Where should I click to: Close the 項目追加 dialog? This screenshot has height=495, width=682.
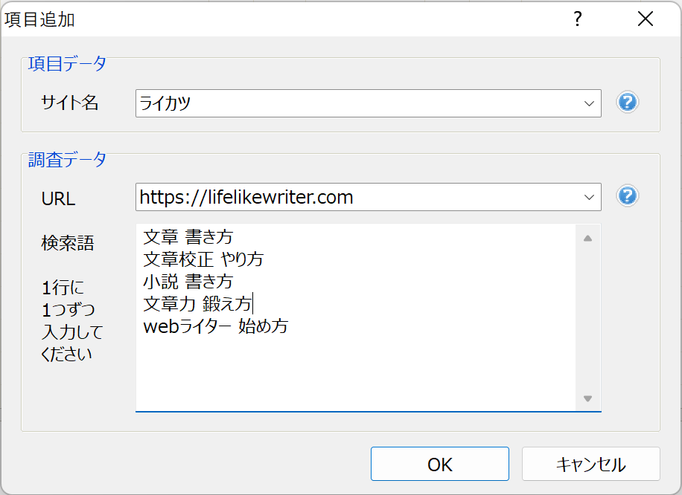click(x=645, y=19)
